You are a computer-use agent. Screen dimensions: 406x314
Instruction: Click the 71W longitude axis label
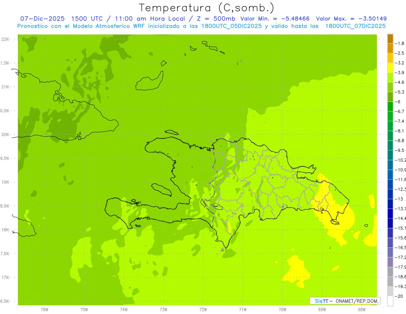243,309
